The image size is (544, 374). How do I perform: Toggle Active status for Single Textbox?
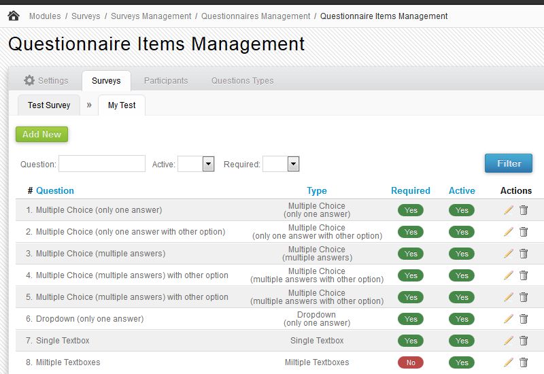[462, 341]
